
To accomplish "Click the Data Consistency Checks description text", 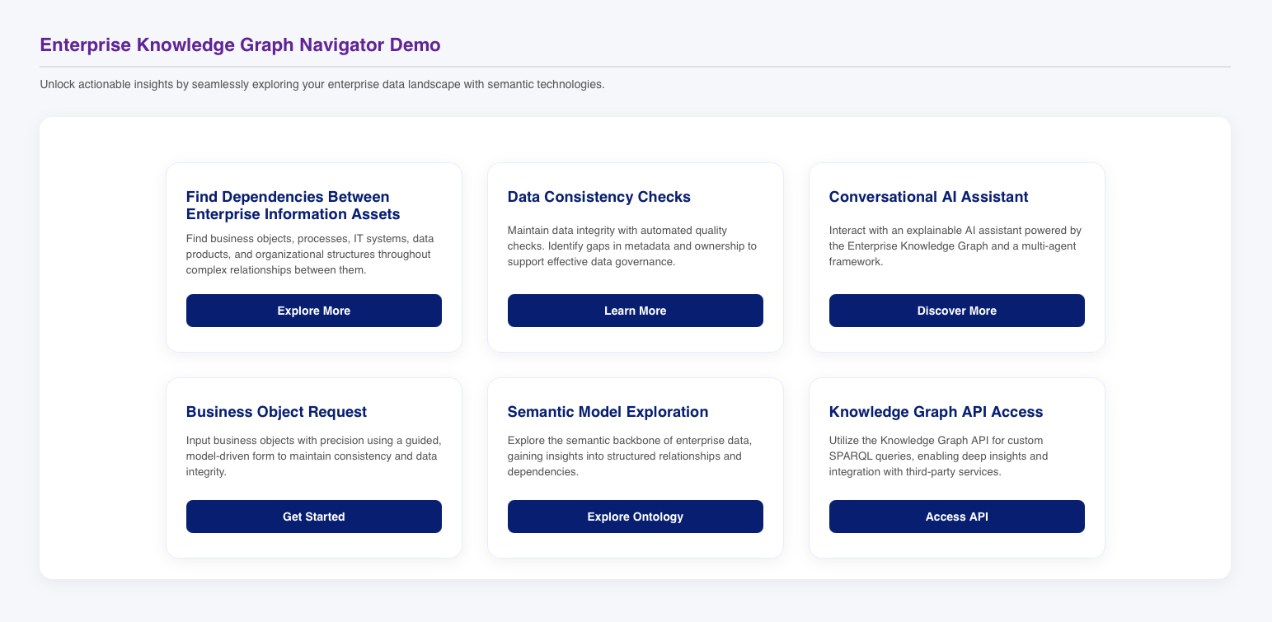I will tap(631, 246).
